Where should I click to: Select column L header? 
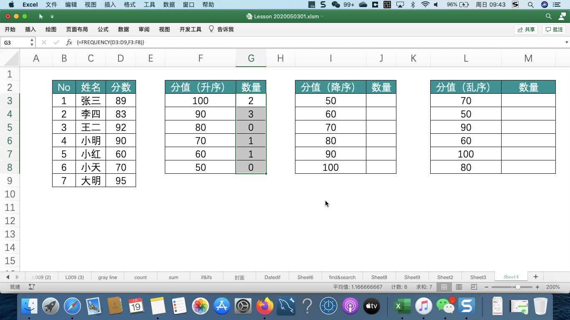click(x=466, y=58)
